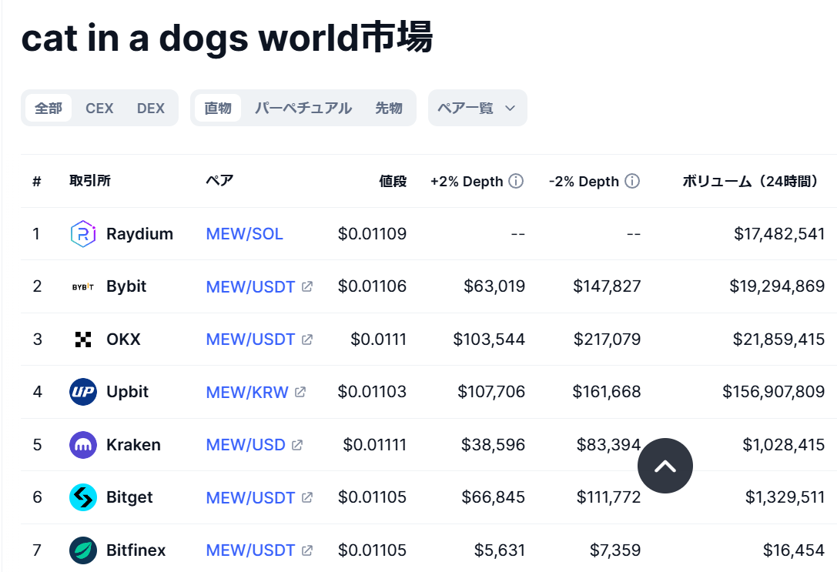Expand the ペア一覧 dropdown
This screenshot has width=837, height=572.
point(477,109)
